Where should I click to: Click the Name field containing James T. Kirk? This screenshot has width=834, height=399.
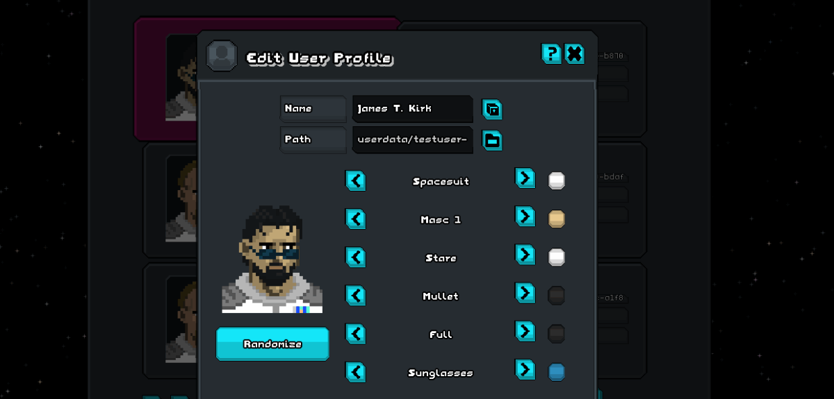click(413, 109)
